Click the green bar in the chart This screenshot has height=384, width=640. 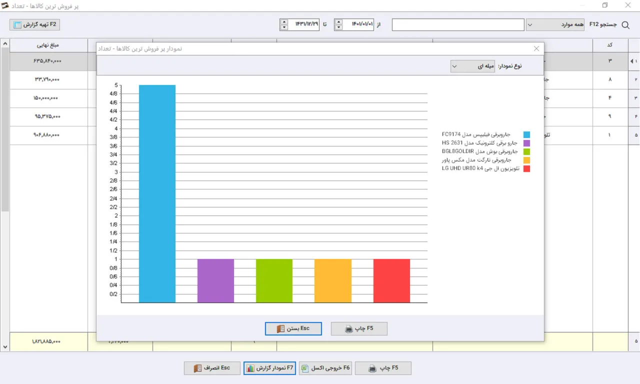[274, 280]
